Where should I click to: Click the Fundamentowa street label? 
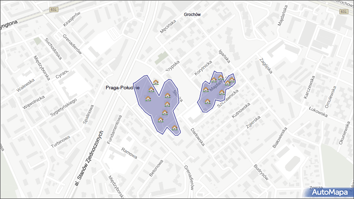pyautogui.click(x=114, y=129)
